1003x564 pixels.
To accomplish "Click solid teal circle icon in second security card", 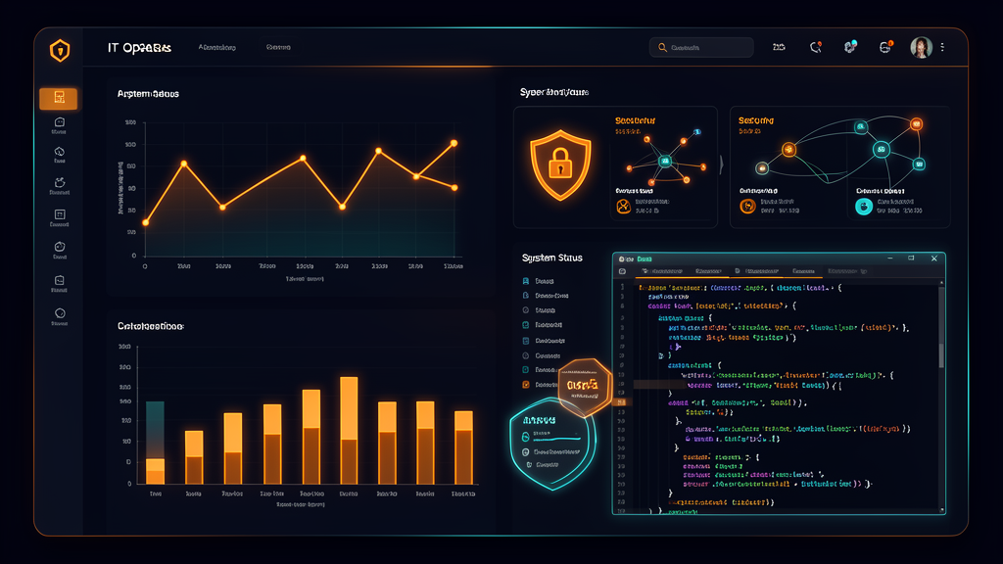I will (x=864, y=207).
